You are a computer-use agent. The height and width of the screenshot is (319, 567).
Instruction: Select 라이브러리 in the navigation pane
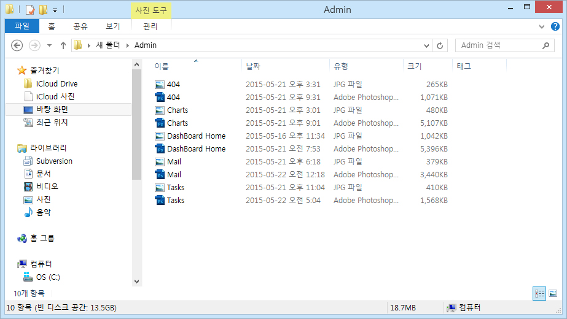tap(48, 148)
